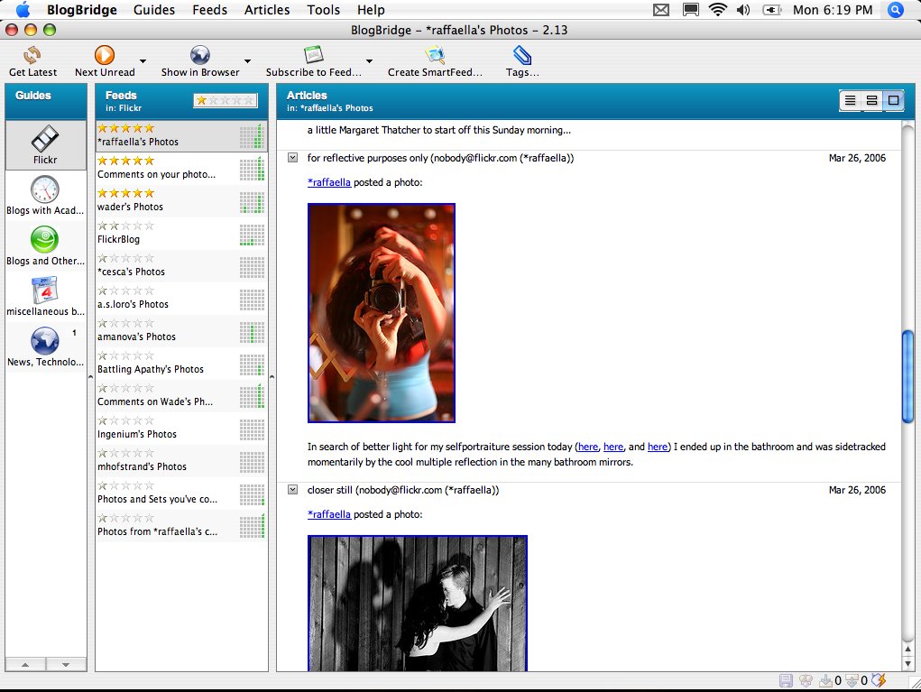Select the Battling Apathy's Photos feed
The width and height of the screenshot is (921, 692).
point(181,363)
